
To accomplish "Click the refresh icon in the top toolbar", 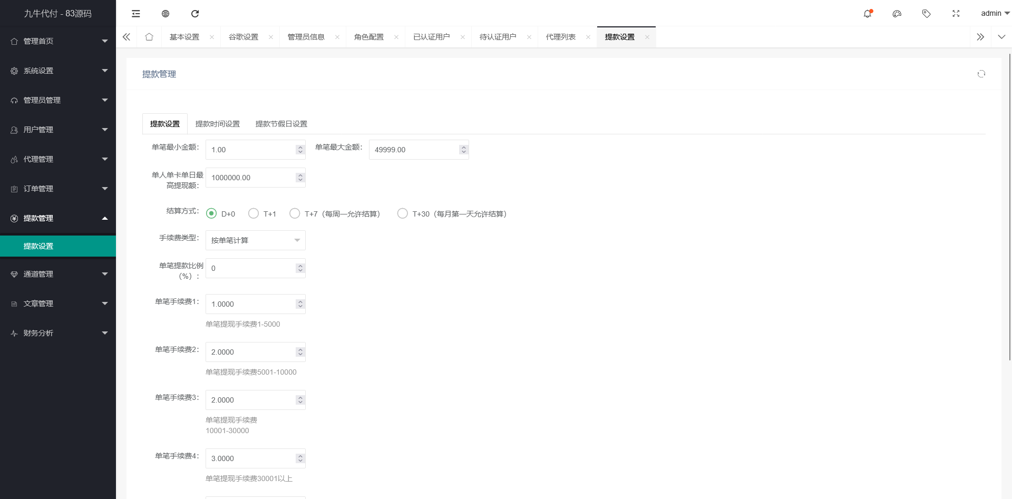I will tap(195, 14).
